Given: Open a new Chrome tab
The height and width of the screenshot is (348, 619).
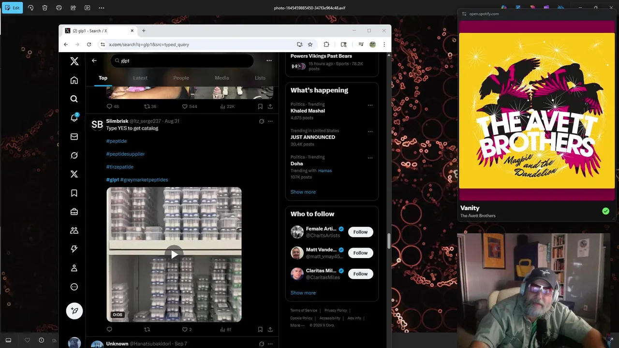Looking at the screenshot, I should 144,30.
